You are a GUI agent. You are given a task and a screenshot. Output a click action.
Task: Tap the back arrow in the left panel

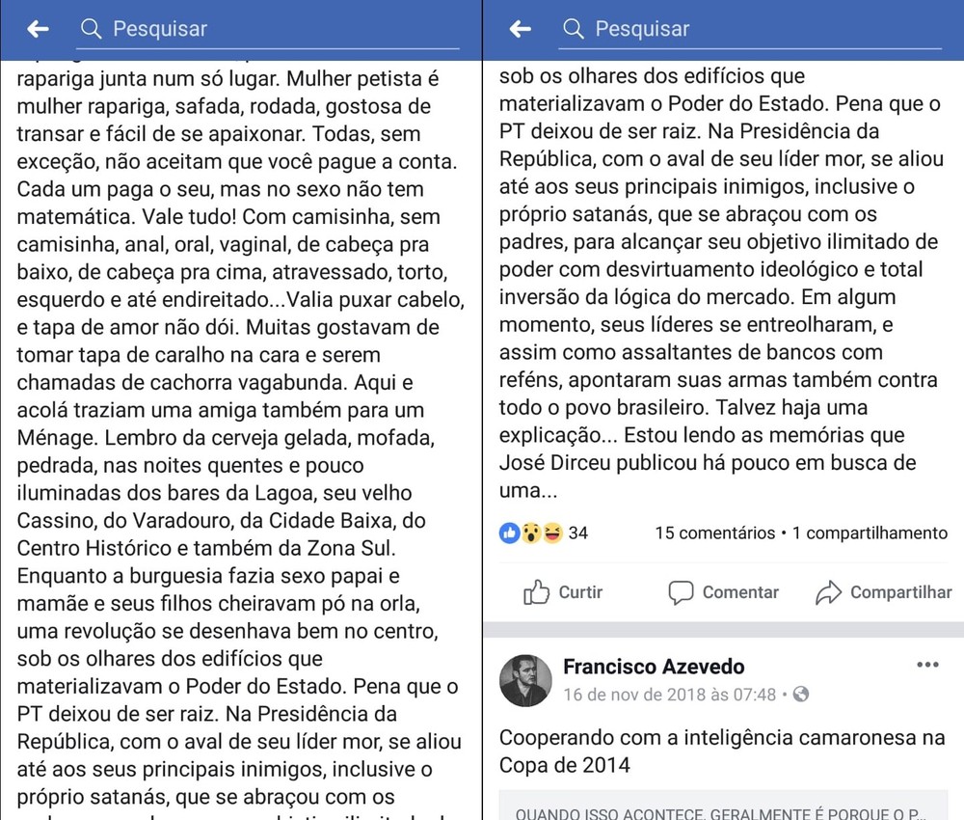38,29
